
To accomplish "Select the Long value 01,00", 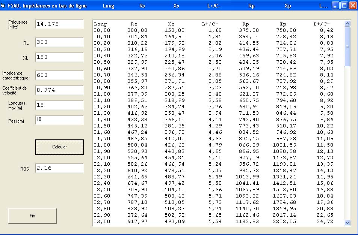I will (x=102, y=94).
